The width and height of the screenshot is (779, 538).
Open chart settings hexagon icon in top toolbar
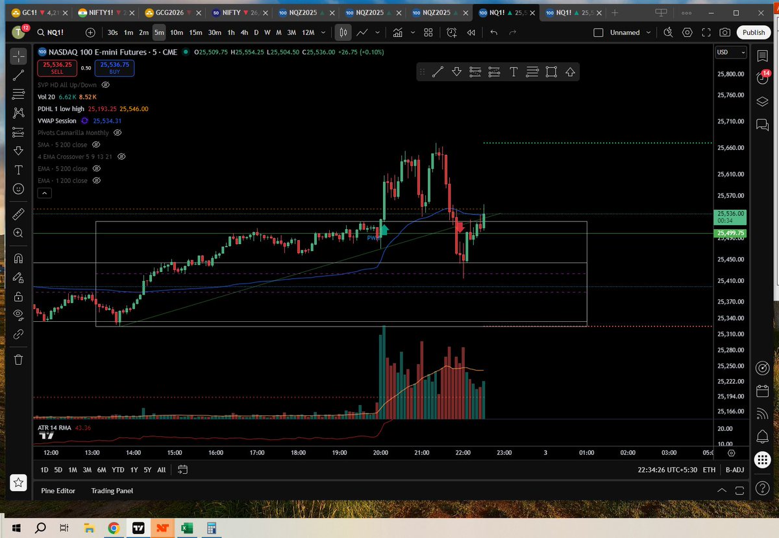coord(687,32)
